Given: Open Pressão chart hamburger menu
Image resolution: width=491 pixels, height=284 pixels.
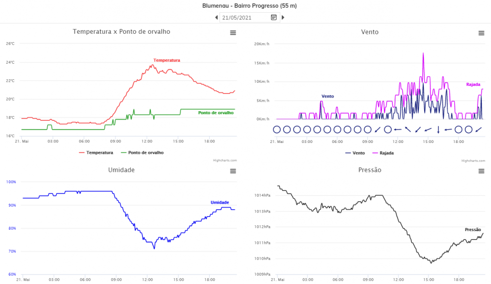Looking at the screenshot, I should 482,171.
